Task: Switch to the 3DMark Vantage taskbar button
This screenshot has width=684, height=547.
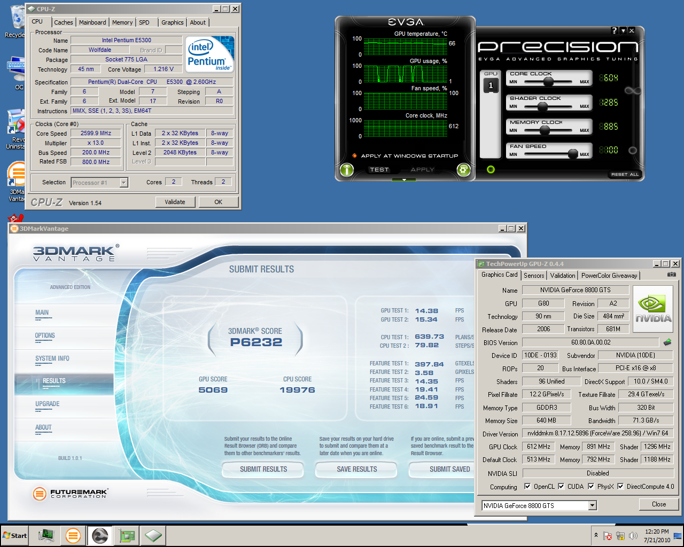Action: coord(73,535)
